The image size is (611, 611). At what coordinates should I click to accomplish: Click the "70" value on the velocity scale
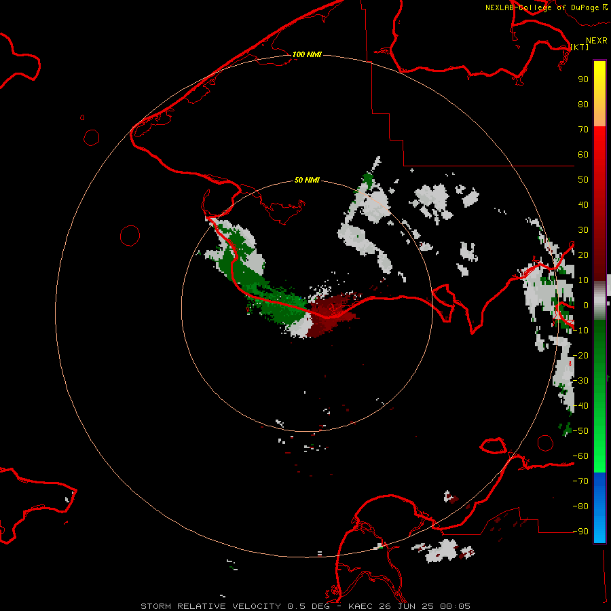click(x=583, y=130)
